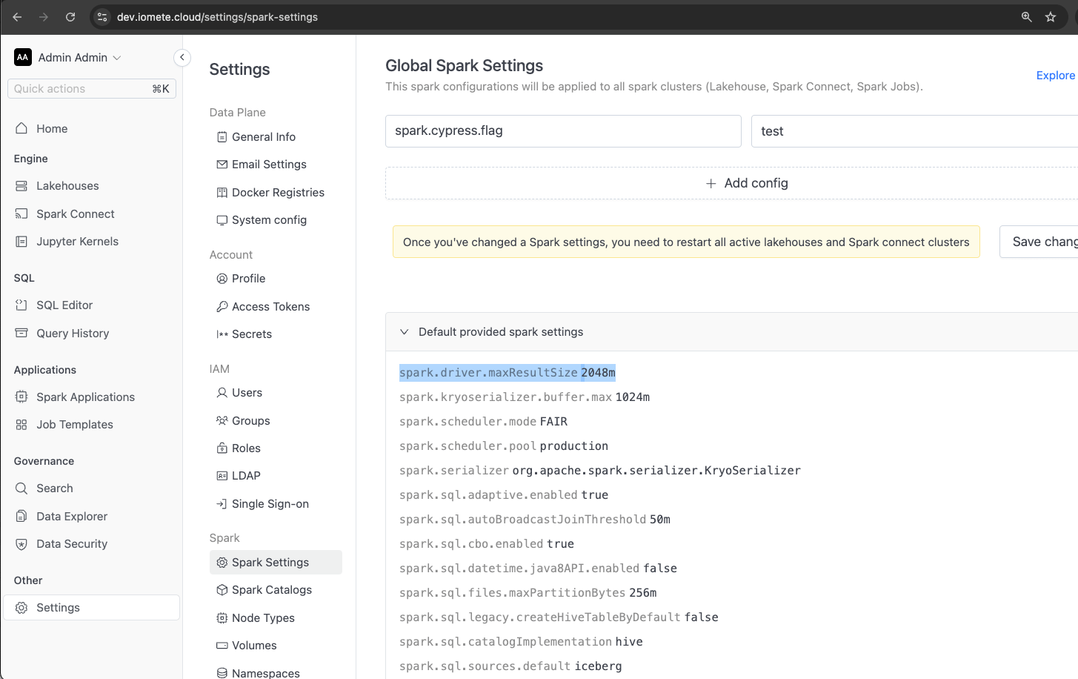
Task: Click the Access Tokens key icon
Action: pos(222,307)
